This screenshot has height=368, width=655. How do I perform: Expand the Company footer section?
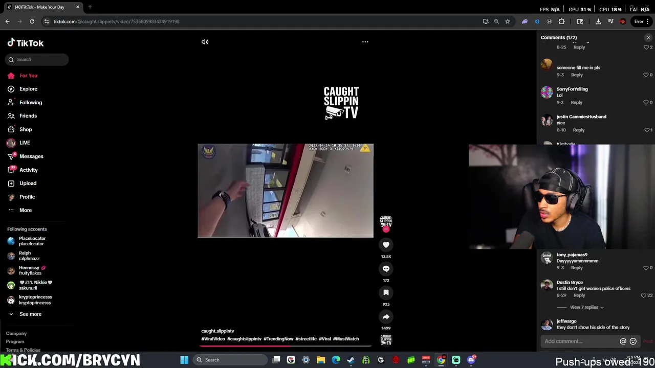point(16,333)
